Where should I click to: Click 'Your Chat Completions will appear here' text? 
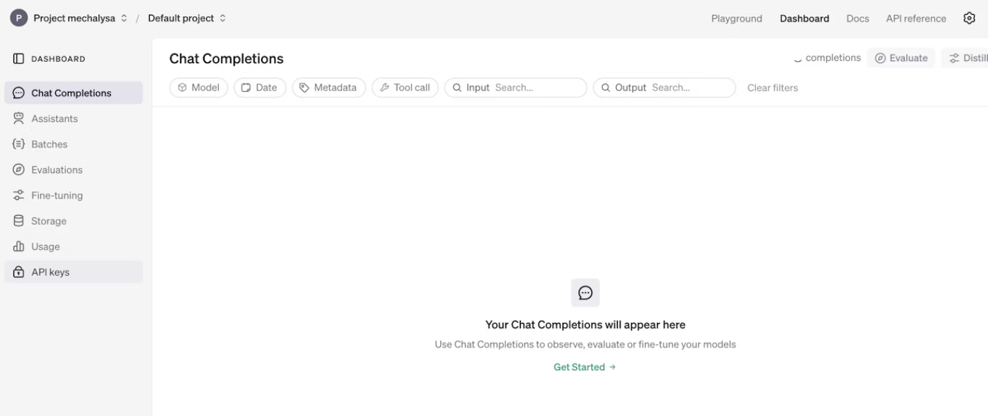pos(585,325)
